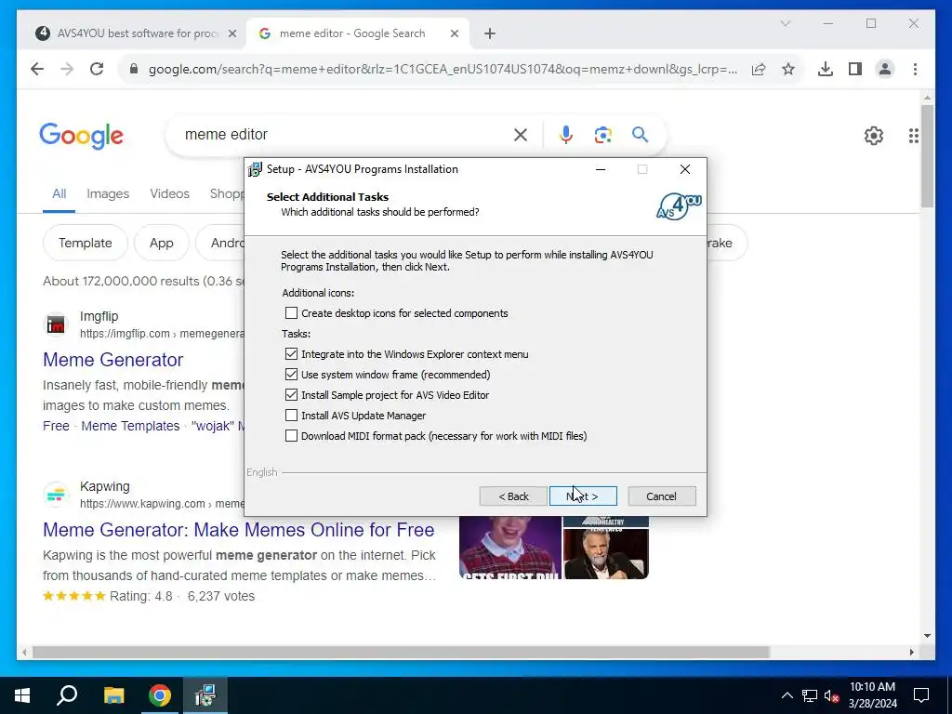Close the Setup dialog window
The width and height of the screenshot is (952, 714).
point(685,169)
